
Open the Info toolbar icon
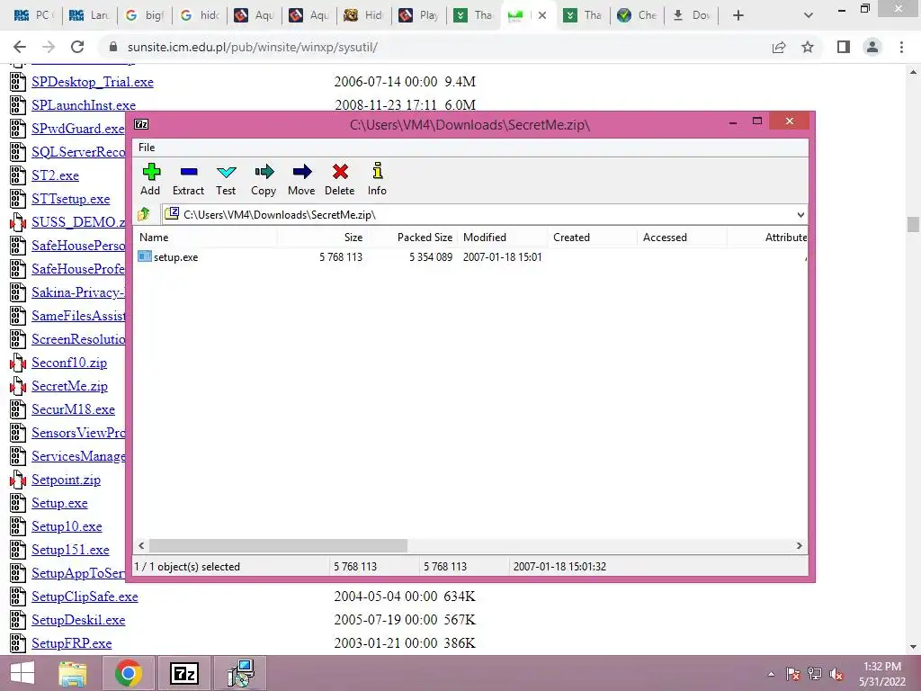pos(377,179)
